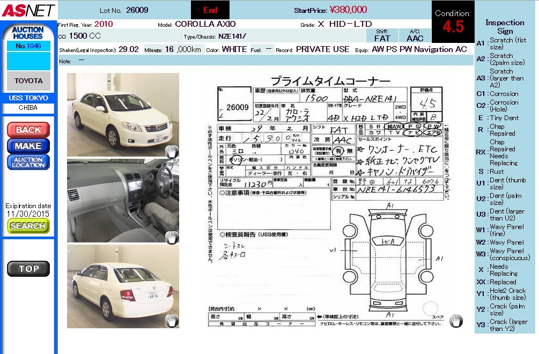Open the AUCTION LOCATION button
539x354 pixels.
(x=28, y=162)
